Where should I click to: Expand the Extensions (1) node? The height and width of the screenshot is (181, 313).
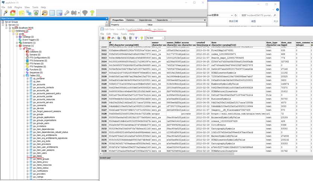tap(17, 43)
